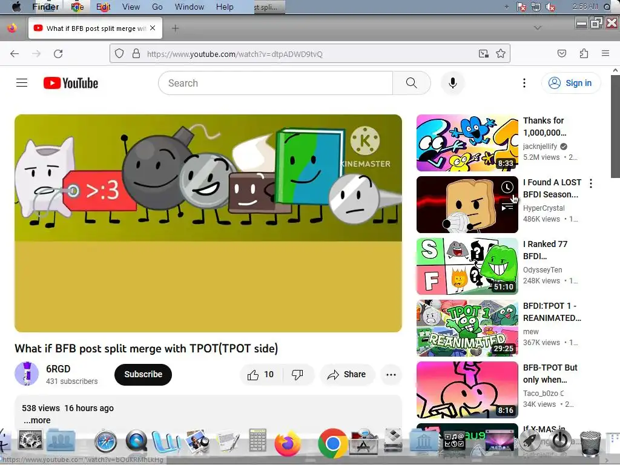Open the Window menu

click(x=190, y=7)
